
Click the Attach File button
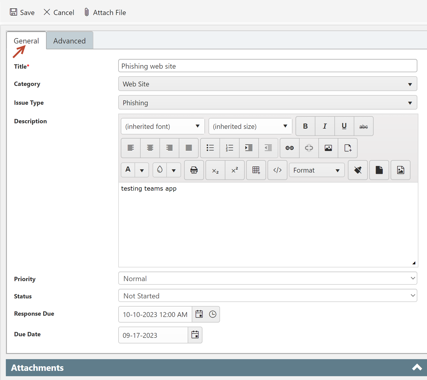(x=105, y=12)
